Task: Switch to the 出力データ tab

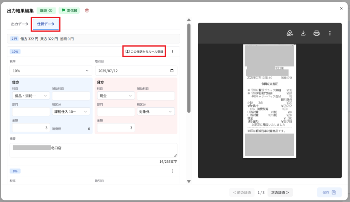Action: click(20, 24)
